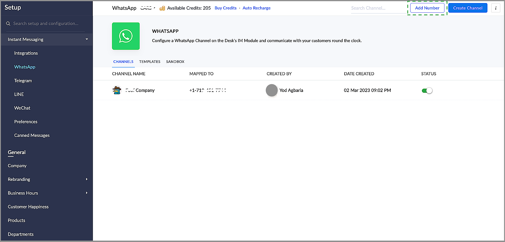Switch to the Sandbox tab
505x242 pixels.
[x=175, y=62]
